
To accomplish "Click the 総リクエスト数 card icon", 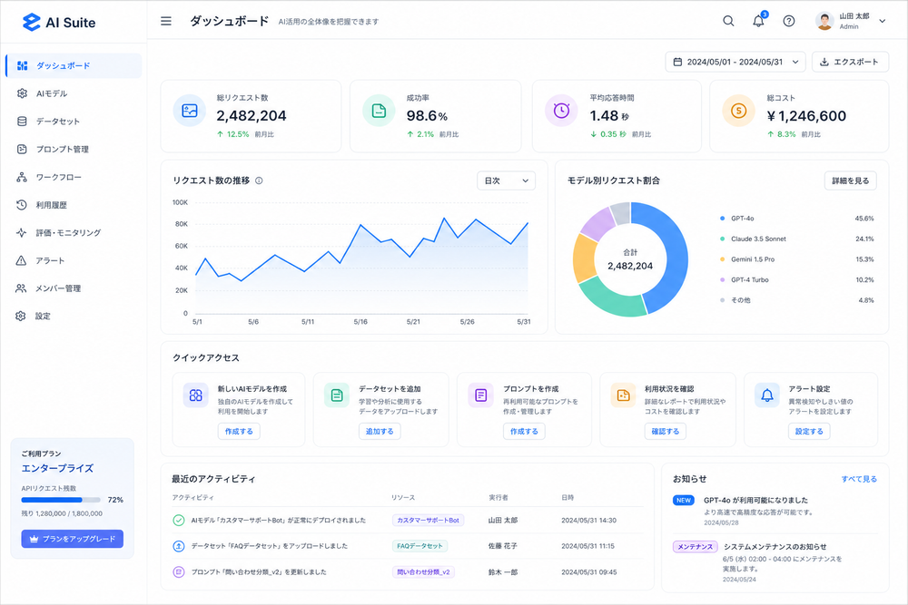I will (x=190, y=111).
